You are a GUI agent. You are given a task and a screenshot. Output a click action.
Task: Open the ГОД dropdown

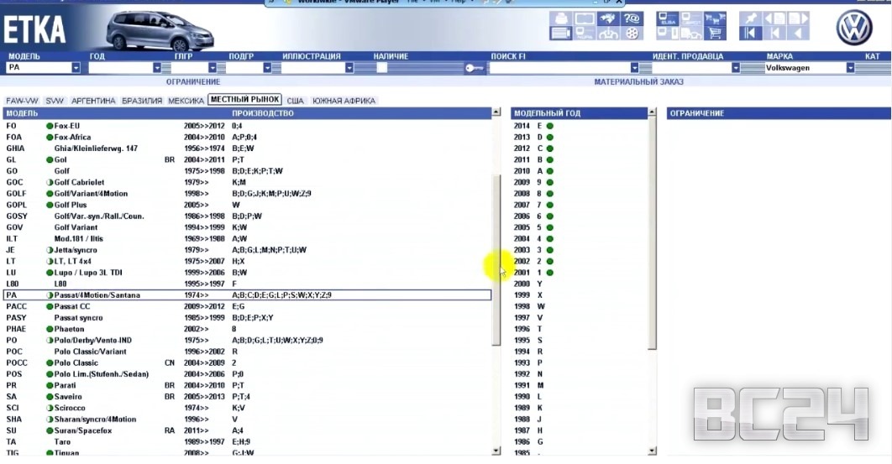(x=156, y=68)
